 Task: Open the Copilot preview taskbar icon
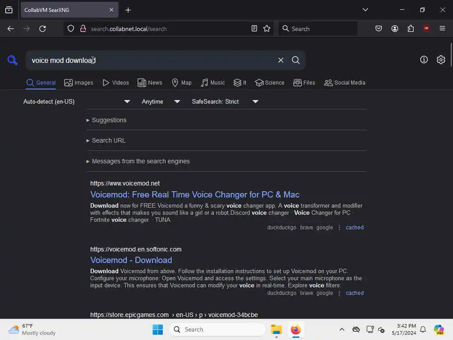click(x=439, y=329)
